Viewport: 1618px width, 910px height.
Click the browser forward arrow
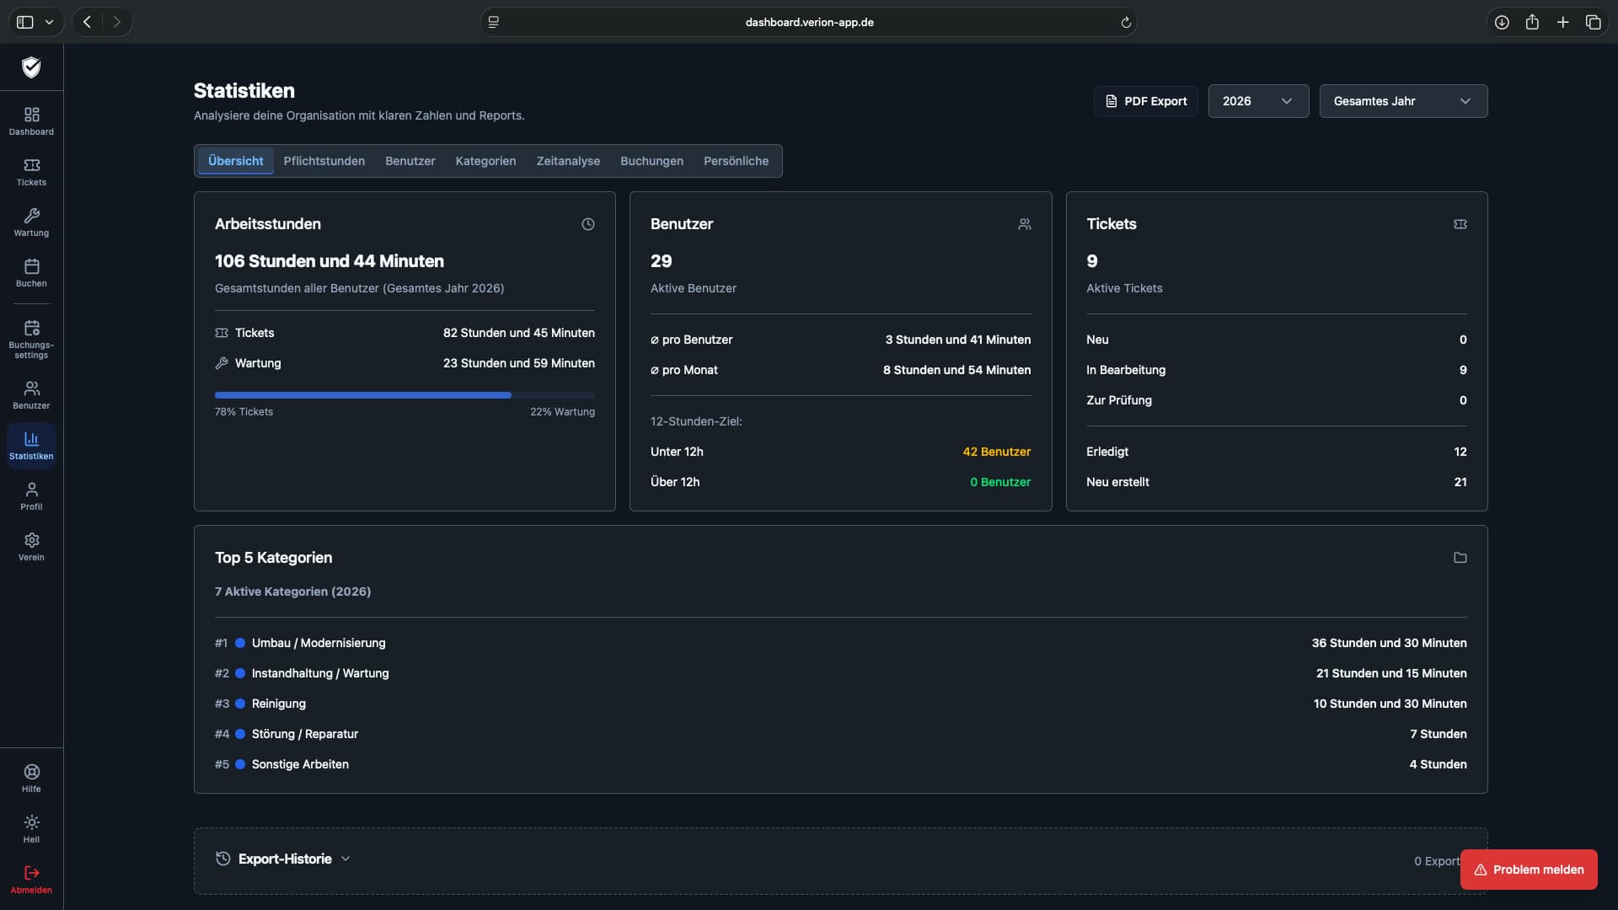click(117, 22)
